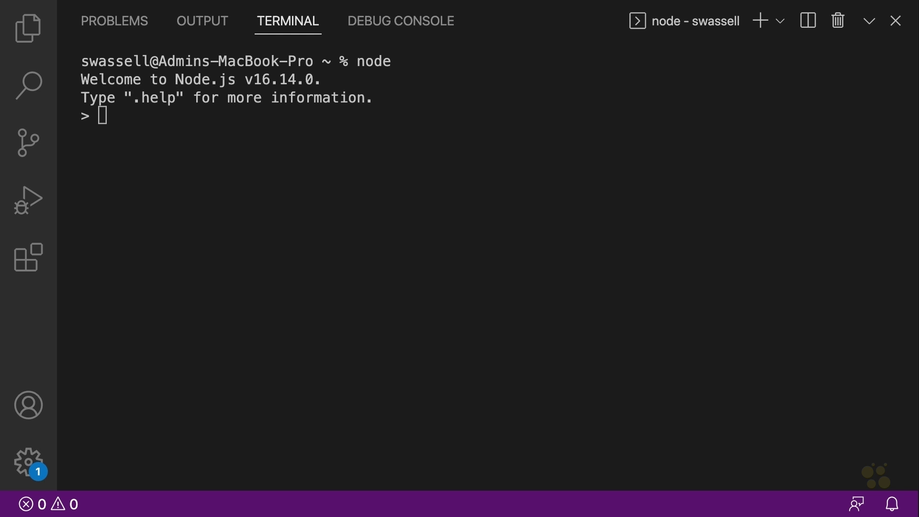Click the errors and warnings status item

coord(48,504)
